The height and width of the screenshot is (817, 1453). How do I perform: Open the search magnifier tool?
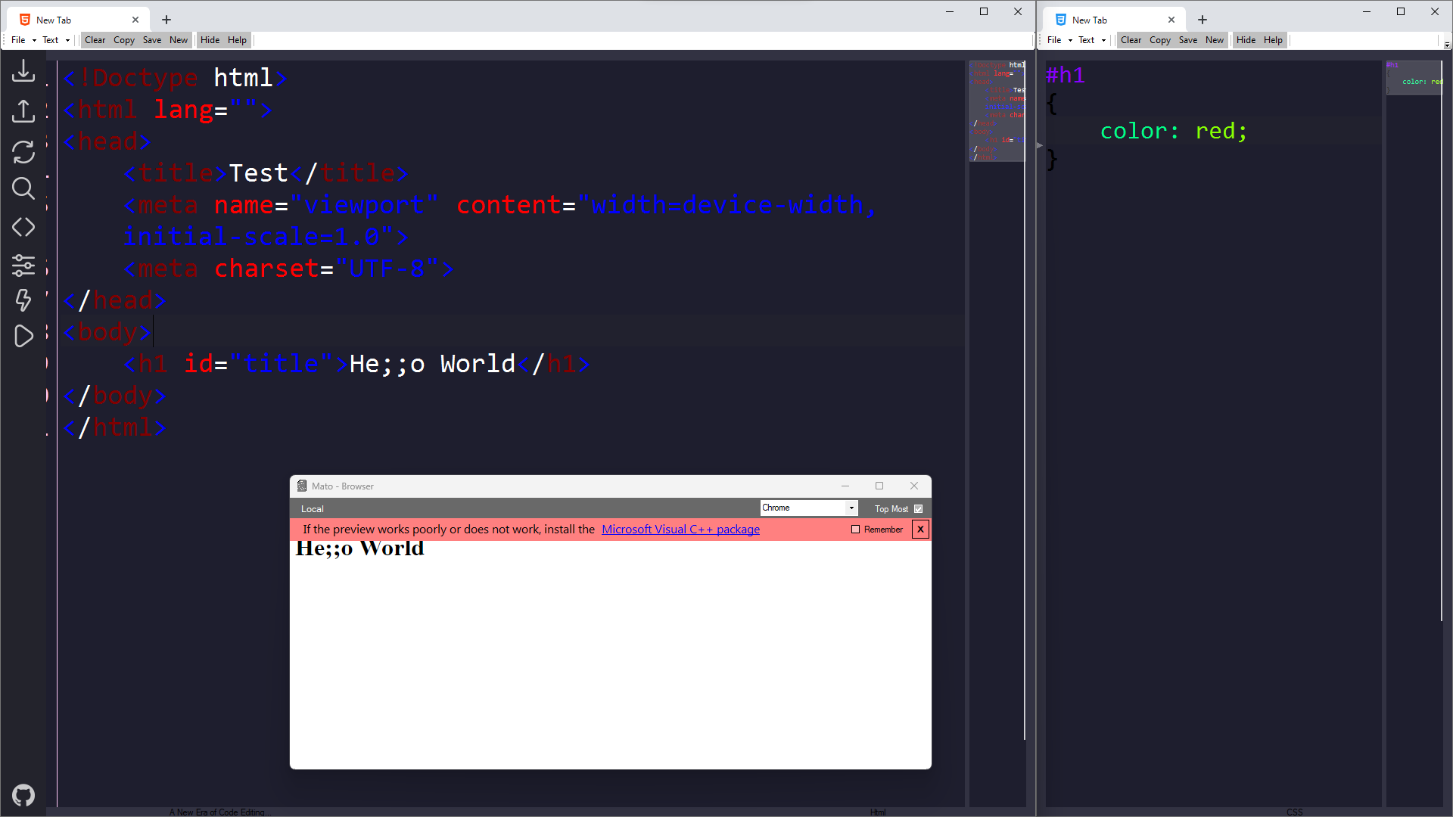23,188
